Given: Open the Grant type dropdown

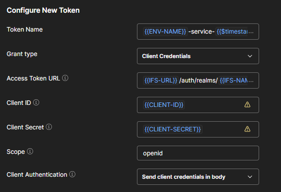Looking at the screenshot, I should [x=198, y=56].
